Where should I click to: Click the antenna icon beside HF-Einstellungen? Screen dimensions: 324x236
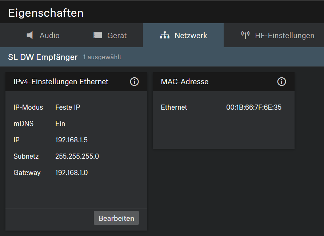point(245,35)
